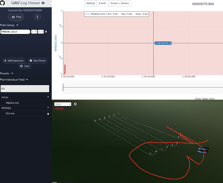Collapse the Plots Setup section
223x183 pixels.
tap(9, 25)
